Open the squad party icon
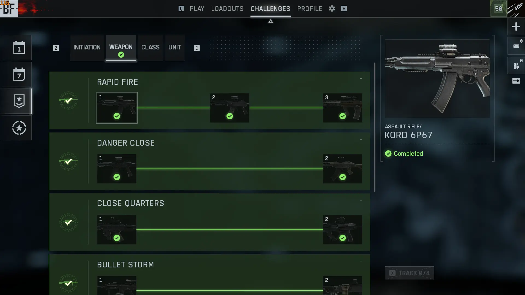 (x=516, y=66)
